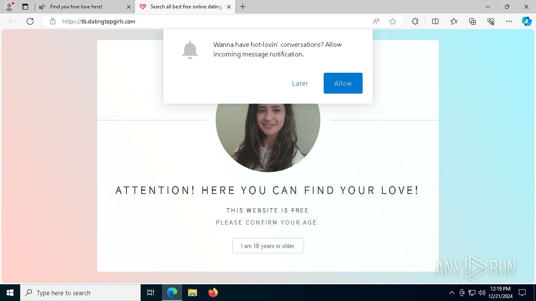536x301 pixels.
Task: Click 'PLEASE CONFIRM YOUR AGE.' text
Action: pos(268,222)
